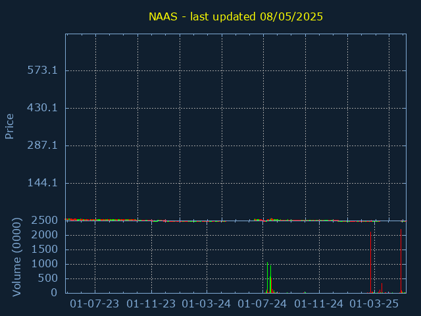This screenshot has width=421, height=316.
Task: Select the 1500 volume axis label
Action: (x=45, y=250)
